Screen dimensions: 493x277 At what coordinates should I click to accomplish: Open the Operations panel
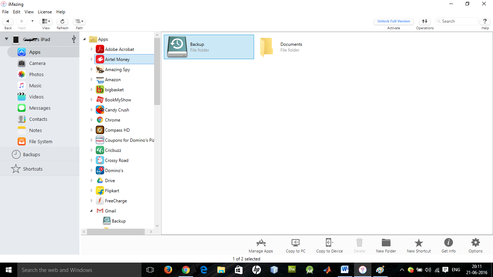[x=425, y=21]
